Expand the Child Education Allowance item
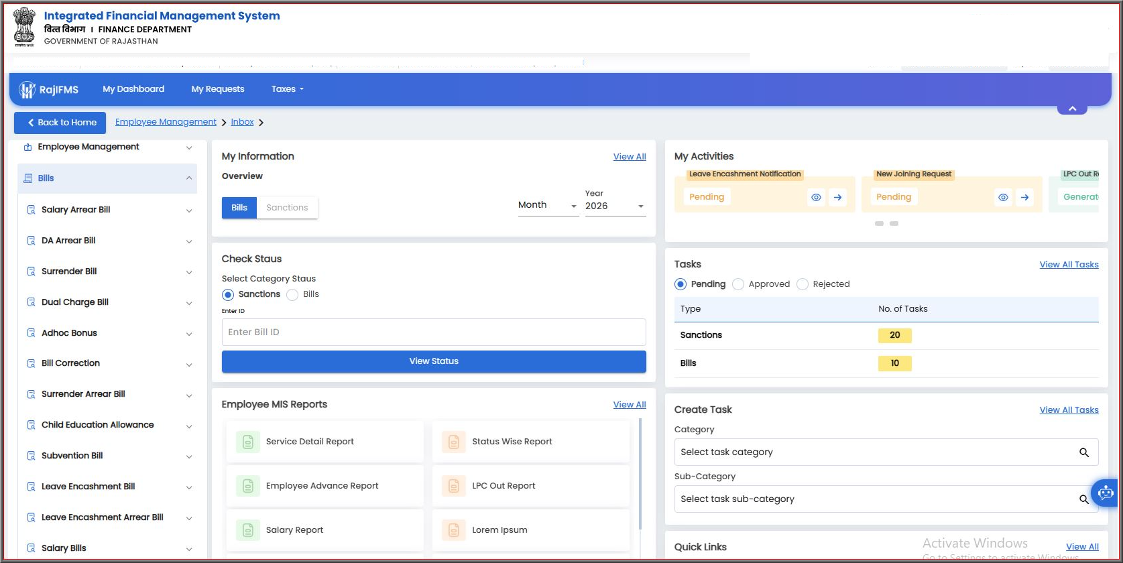The image size is (1123, 563). click(189, 426)
